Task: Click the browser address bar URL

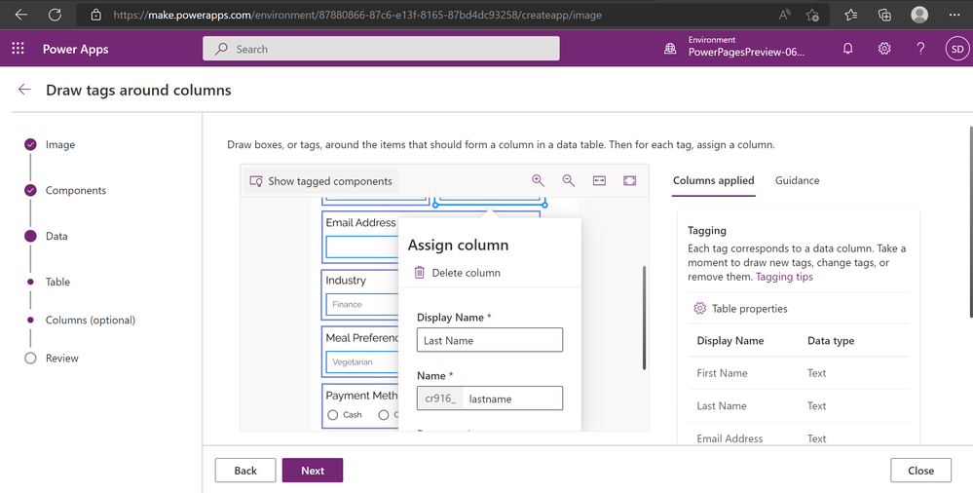Action: pos(357,15)
